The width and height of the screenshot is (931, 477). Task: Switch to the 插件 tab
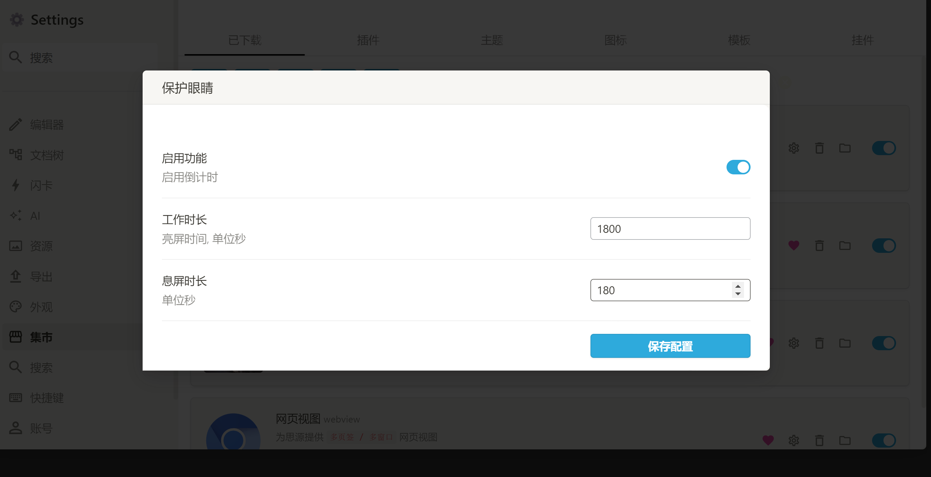(x=368, y=40)
